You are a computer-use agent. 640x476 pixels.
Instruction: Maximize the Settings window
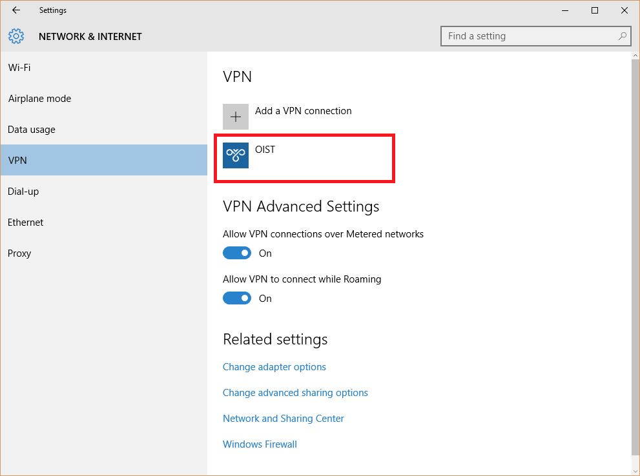coord(595,10)
